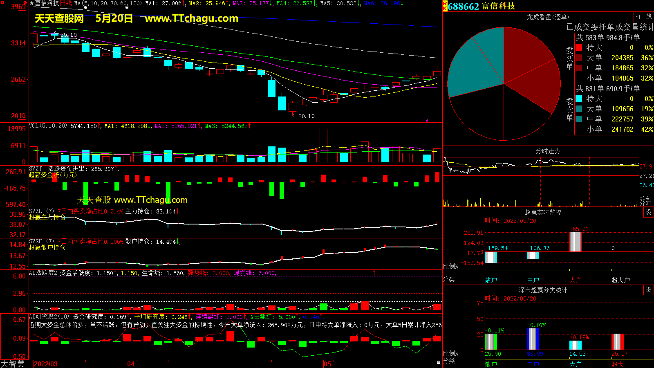Click the red up-arrow marker in AI活跃度 panel

click(374, 272)
